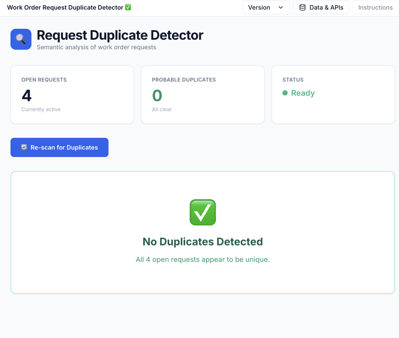The width and height of the screenshot is (399, 338).
Task: Click the 'All 4 open requests' message
Action: click(203, 259)
